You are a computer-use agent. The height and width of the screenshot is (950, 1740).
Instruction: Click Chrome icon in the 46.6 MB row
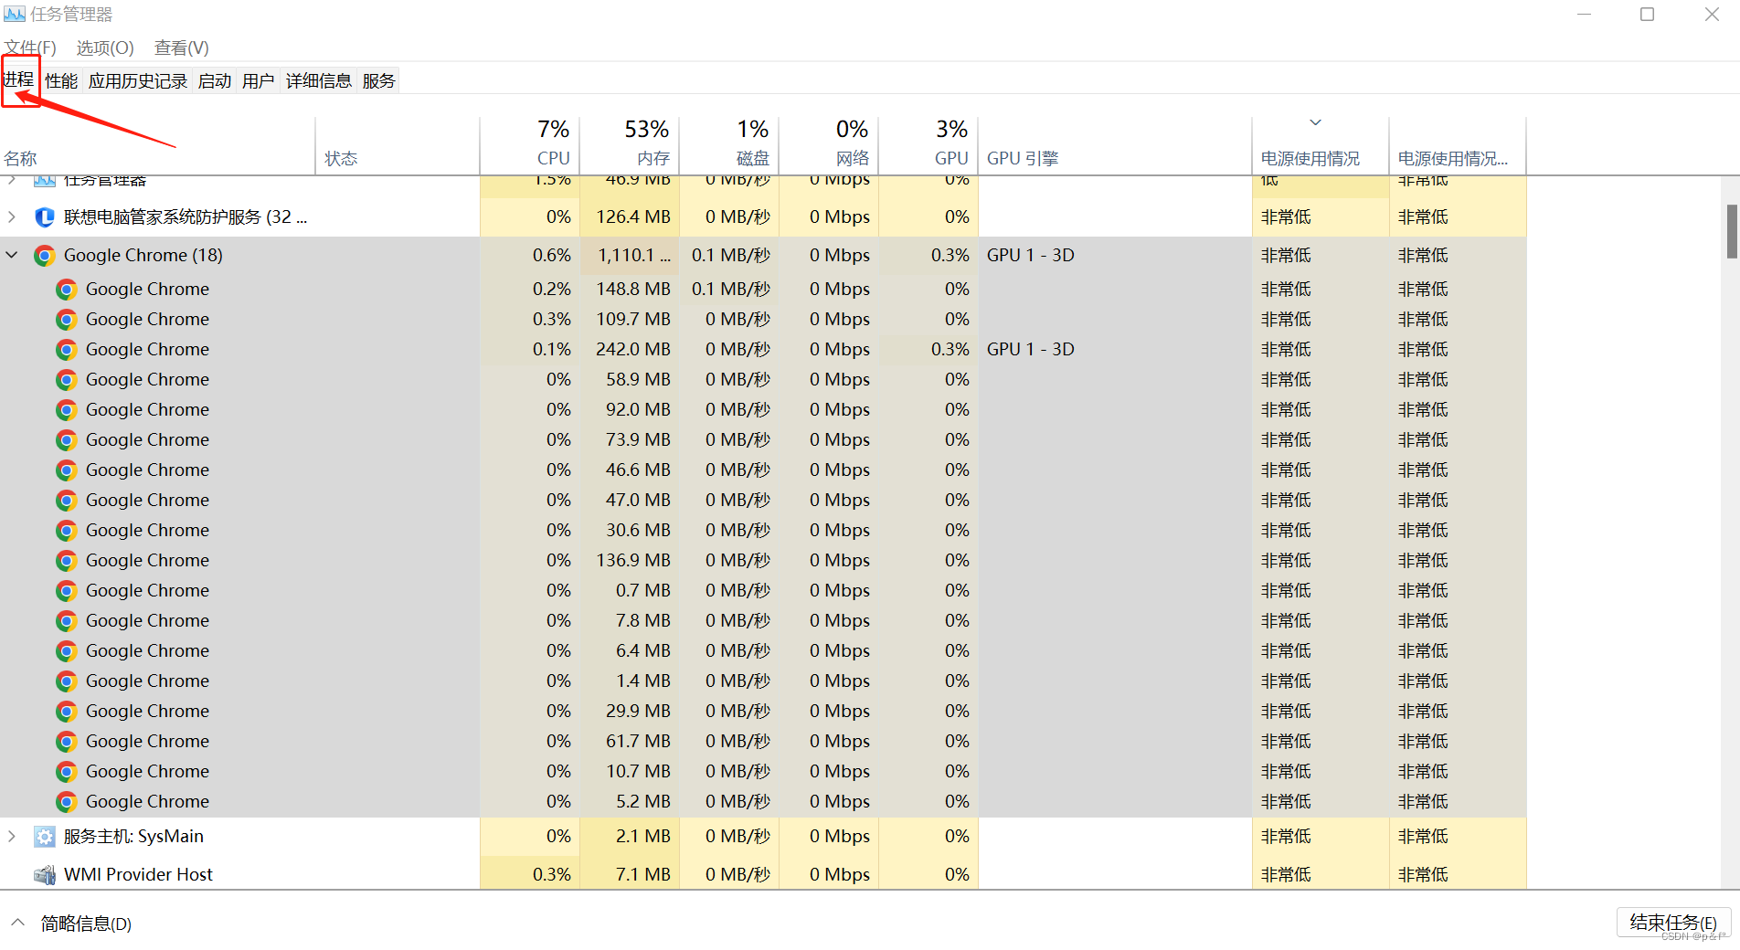pos(66,470)
